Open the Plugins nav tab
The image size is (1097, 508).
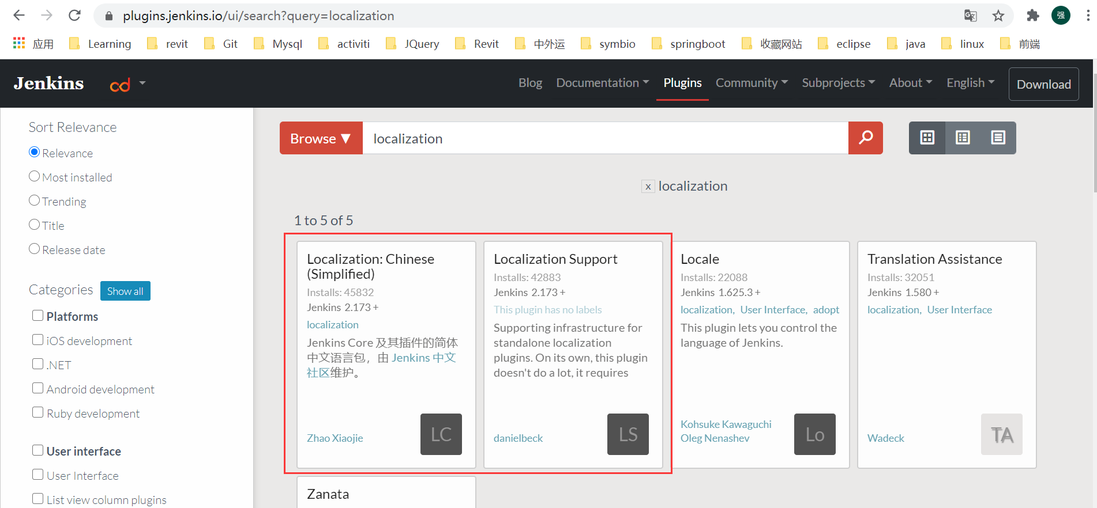(682, 83)
